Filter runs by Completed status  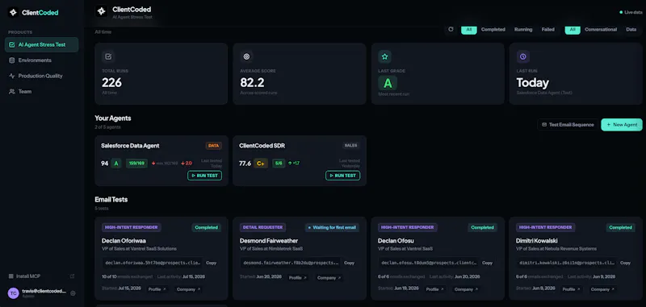coord(493,30)
